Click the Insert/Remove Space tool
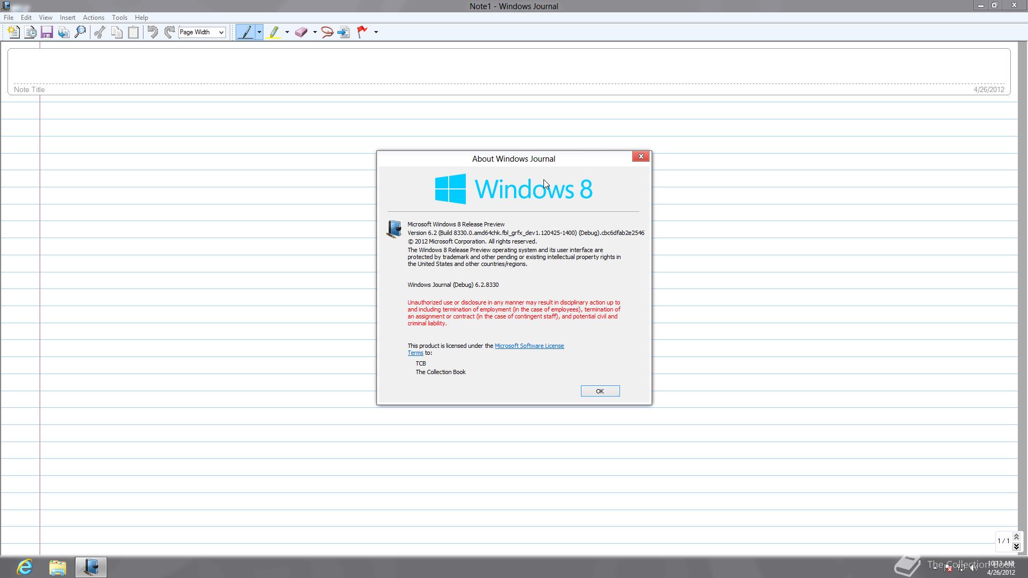Image resolution: width=1028 pixels, height=578 pixels. (x=344, y=32)
